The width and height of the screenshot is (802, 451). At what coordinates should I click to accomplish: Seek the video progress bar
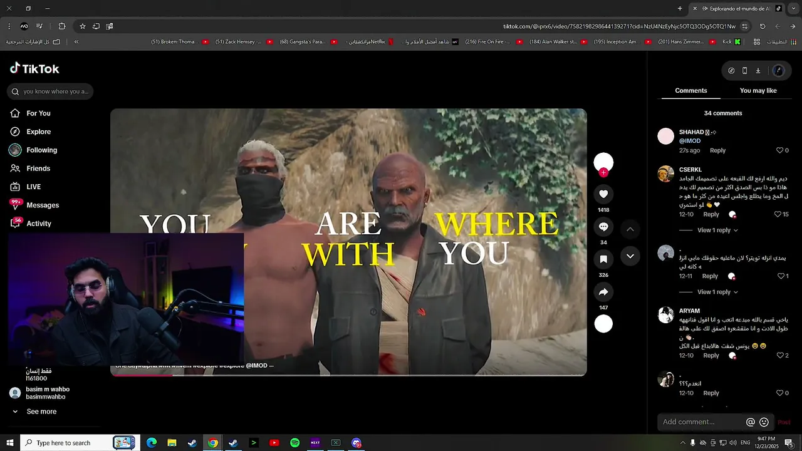[348, 375]
